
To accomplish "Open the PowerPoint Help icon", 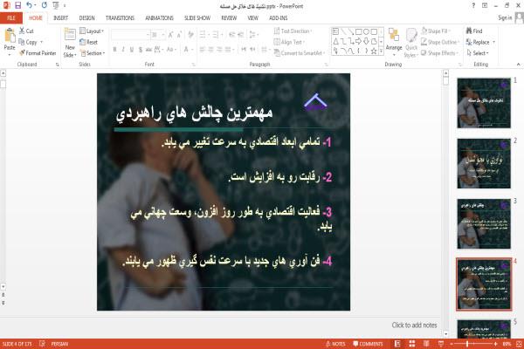I will point(473,5).
